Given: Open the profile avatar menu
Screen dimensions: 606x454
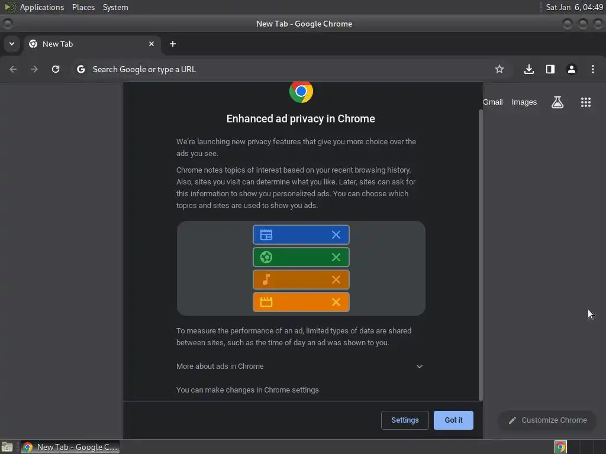Looking at the screenshot, I should point(572,69).
